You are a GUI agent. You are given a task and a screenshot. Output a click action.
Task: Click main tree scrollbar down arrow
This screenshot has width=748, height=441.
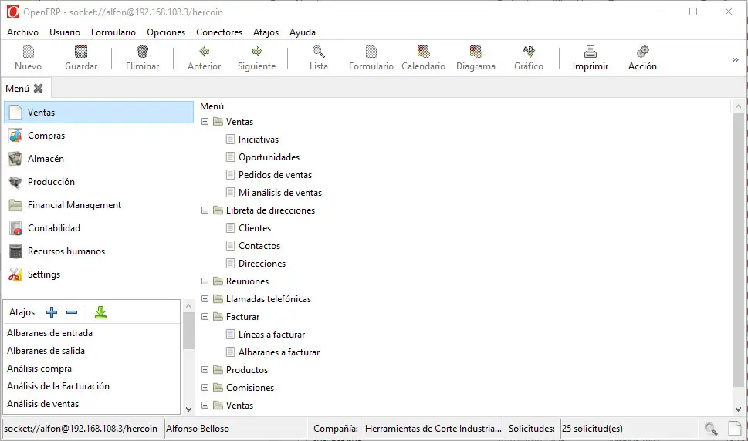[738, 409]
